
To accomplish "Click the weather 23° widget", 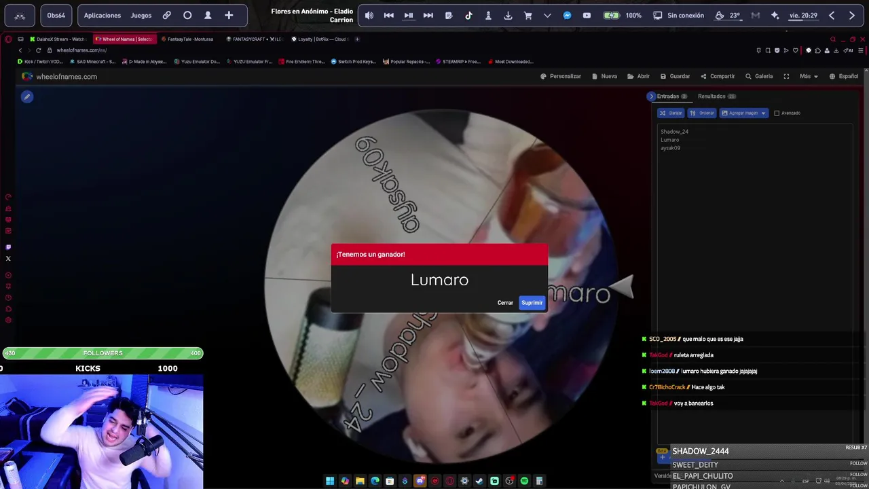I will pos(728,16).
